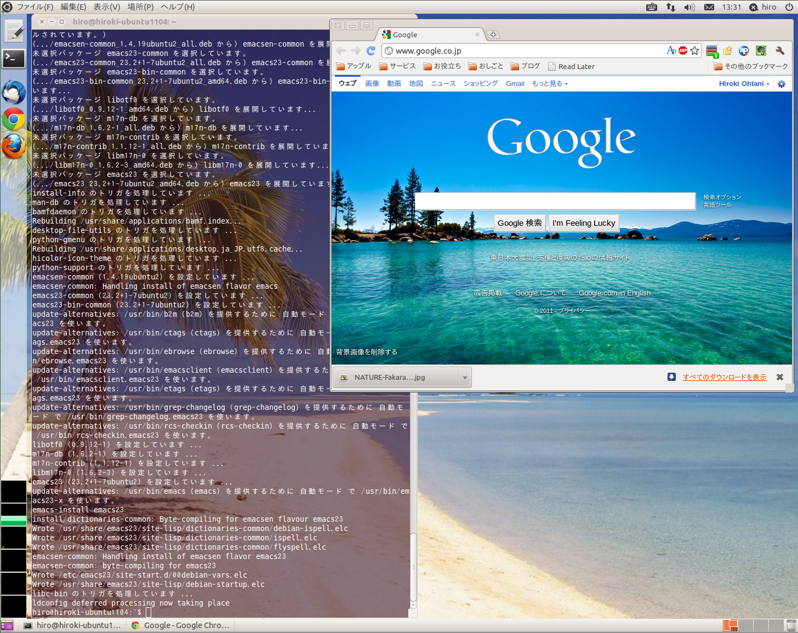
Task: Open the お役立ち bookmark folder
Action: tap(442, 66)
